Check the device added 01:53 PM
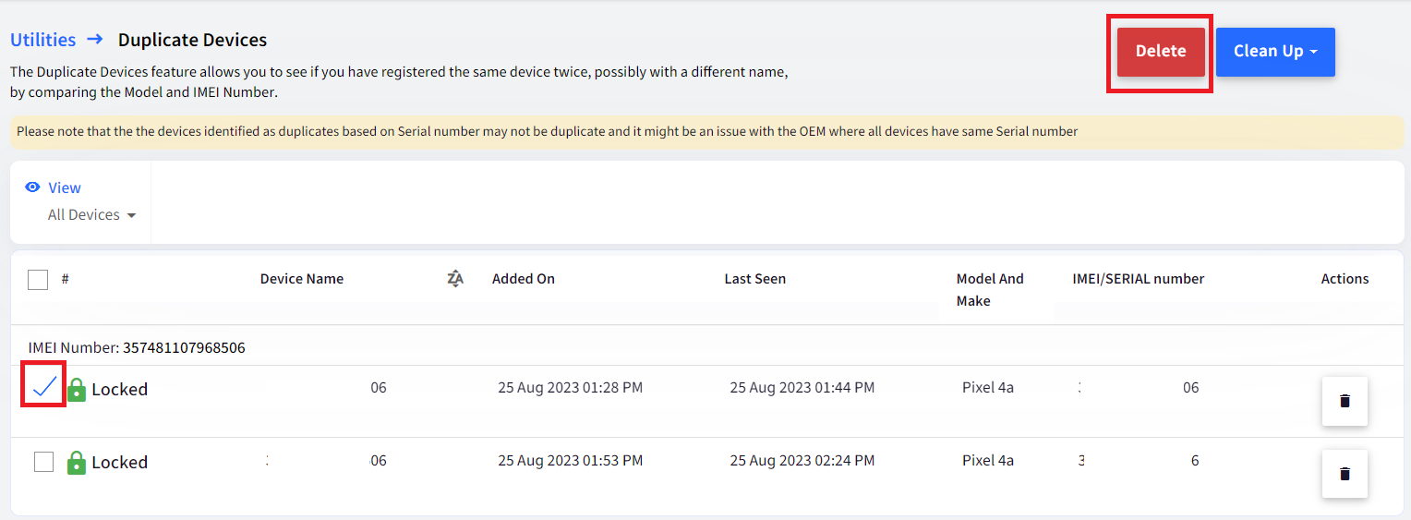Screen dimensions: 1411x520 [x=43, y=461]
